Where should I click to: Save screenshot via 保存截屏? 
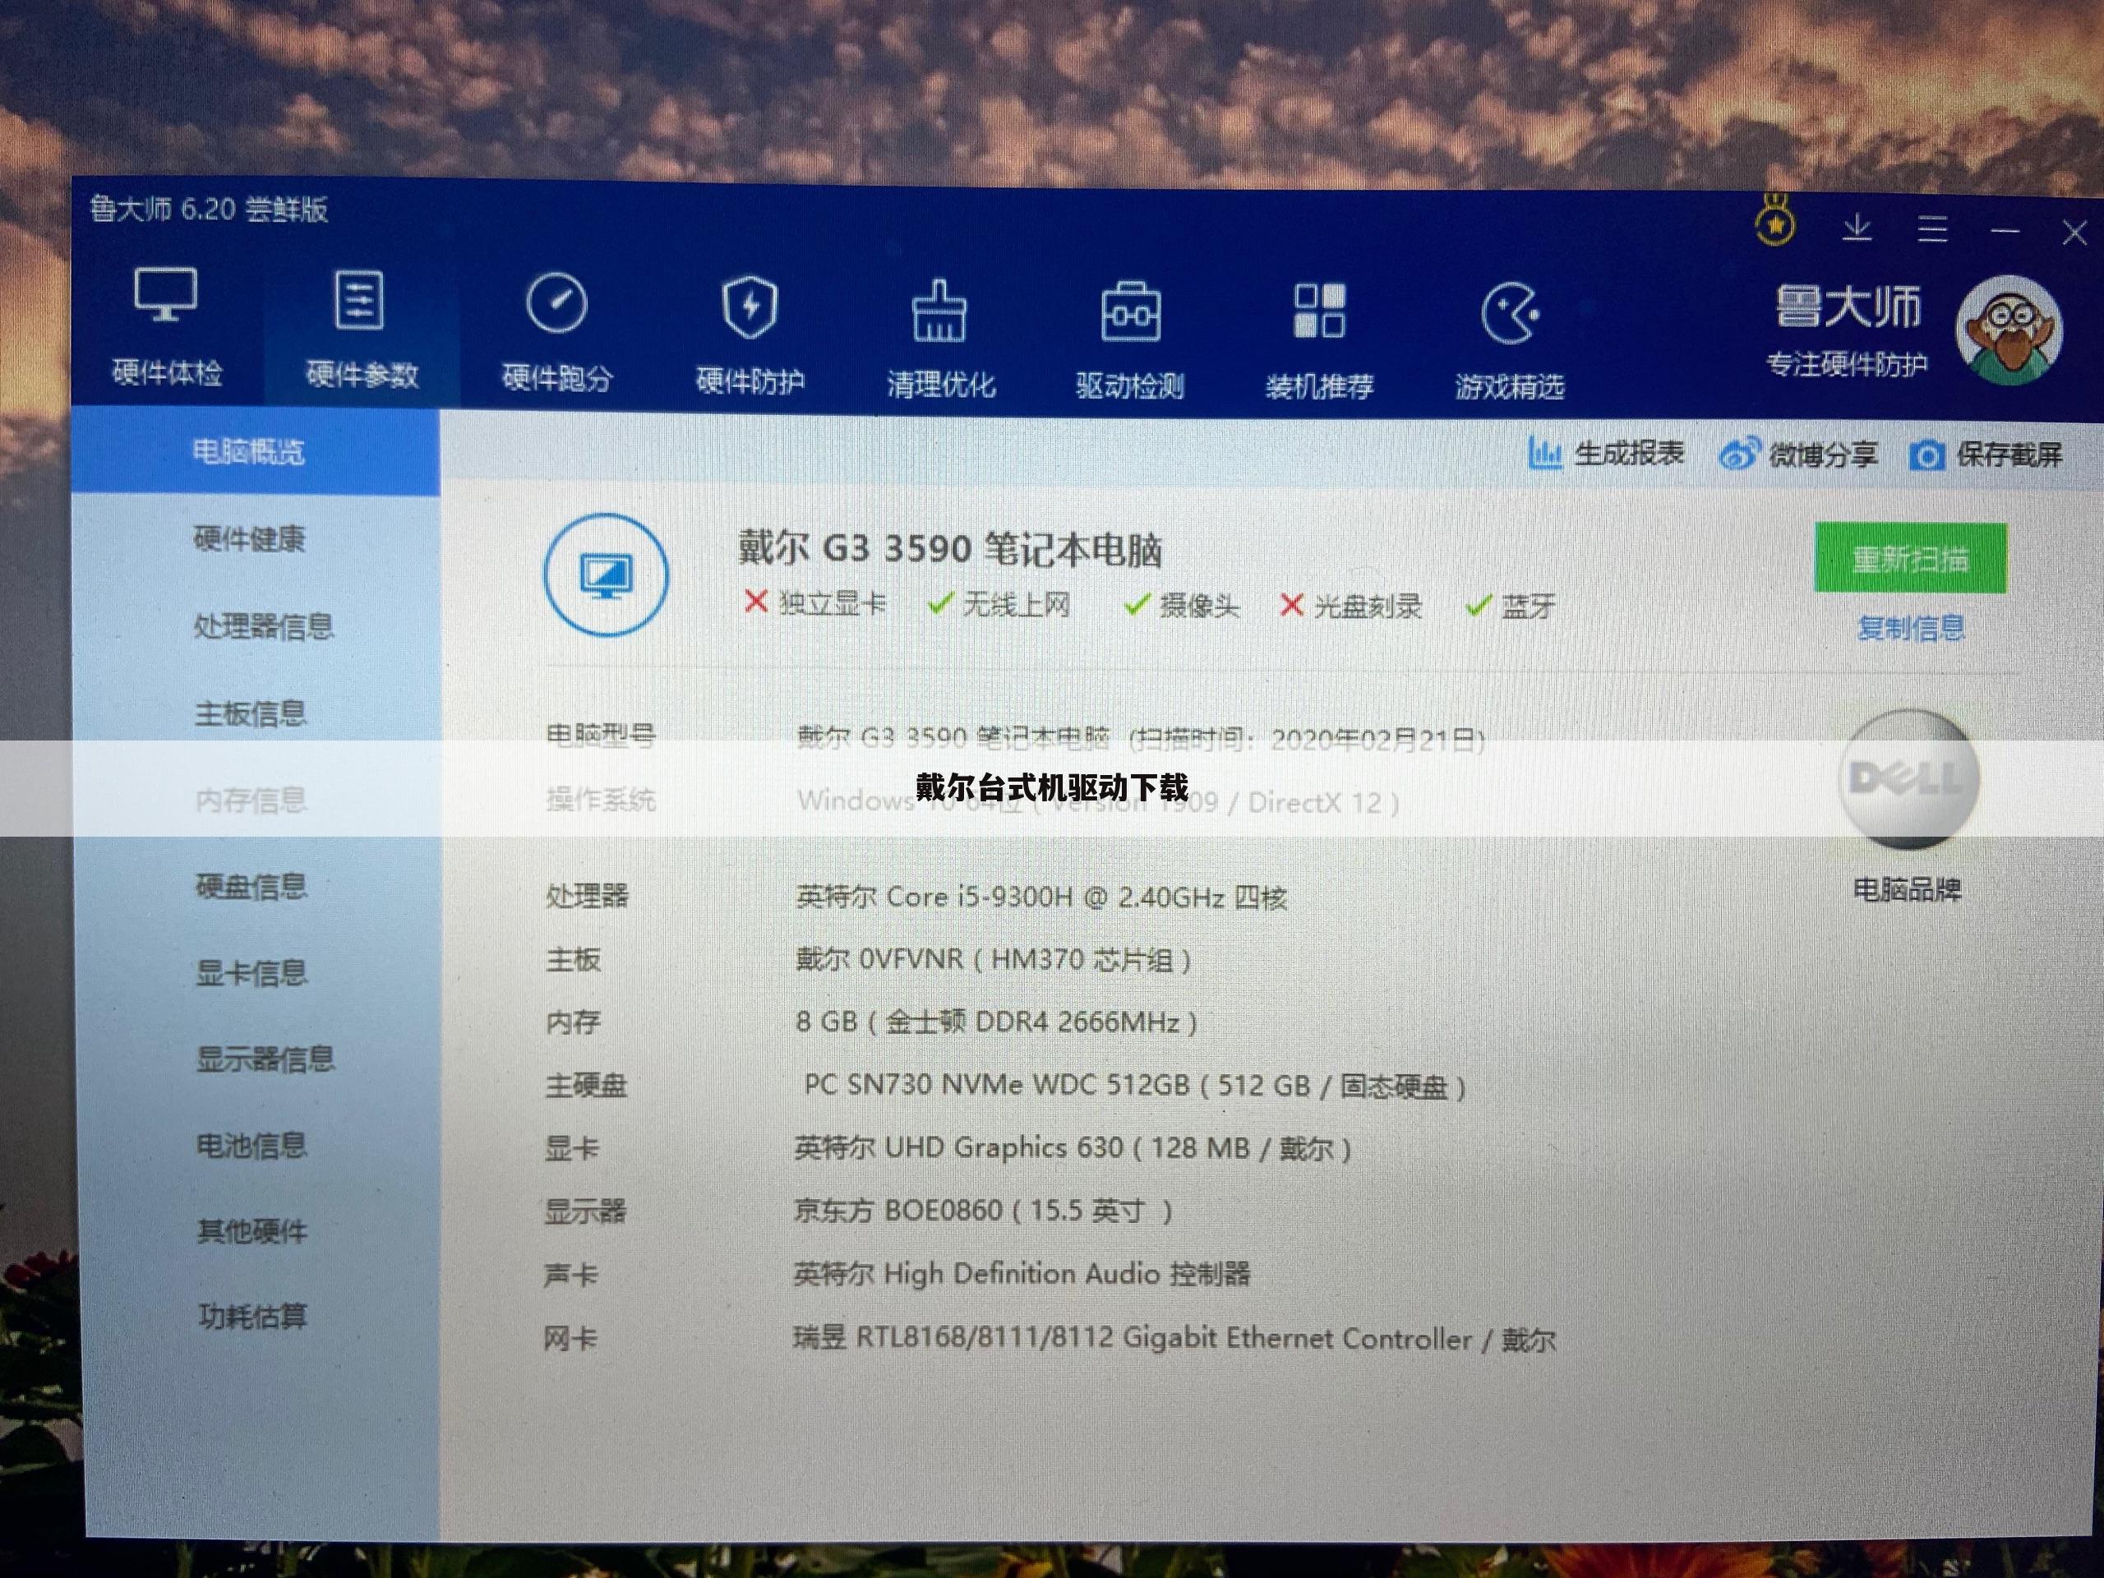coord(1986,454)
